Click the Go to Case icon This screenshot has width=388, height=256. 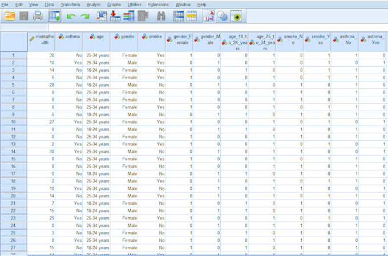102,16
